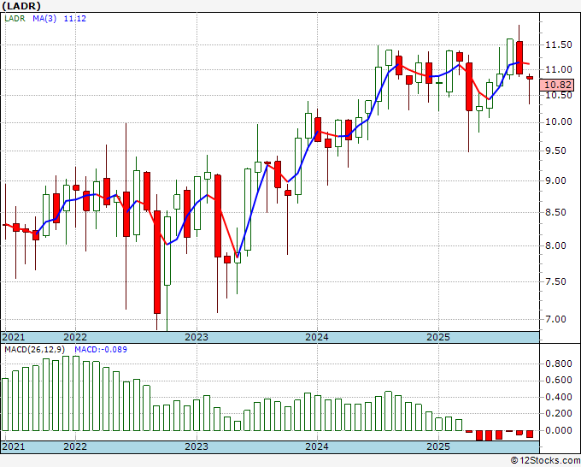Click the 11.00 price axis label
The height and width of the screenshot is (467, 581).
pos(559,70)
